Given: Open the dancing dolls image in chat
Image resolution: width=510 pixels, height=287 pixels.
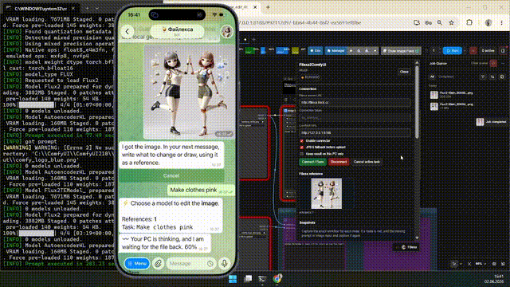Looking at the screenshot, I should (189, 92).
